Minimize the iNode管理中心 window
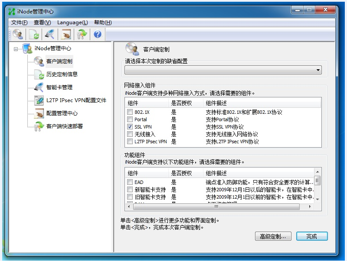 coord(298,10)
